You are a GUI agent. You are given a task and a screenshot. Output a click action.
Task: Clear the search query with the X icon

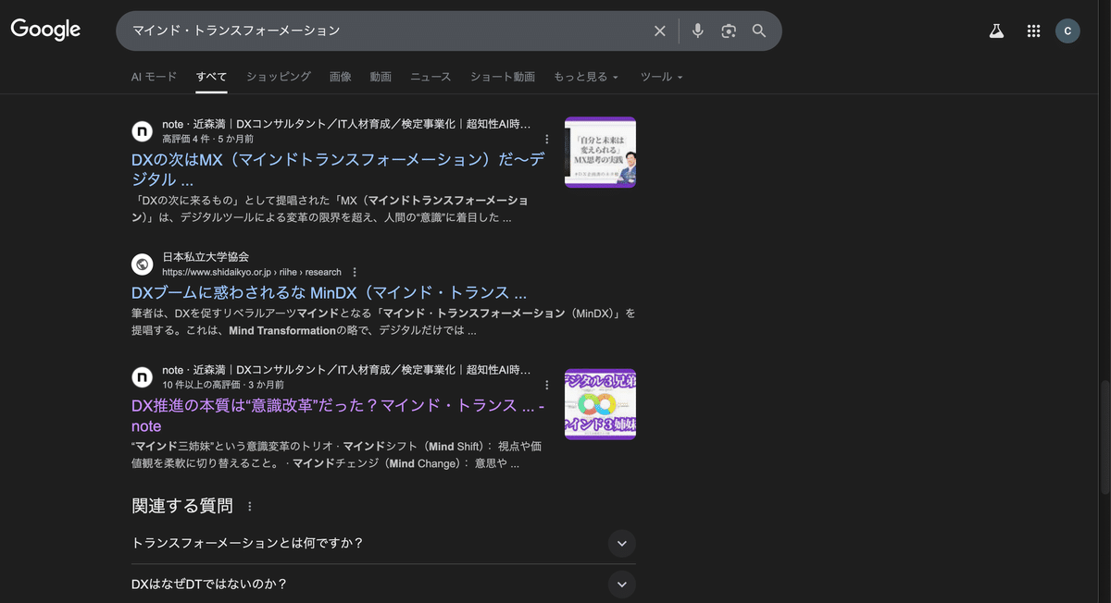coord(659,30)
